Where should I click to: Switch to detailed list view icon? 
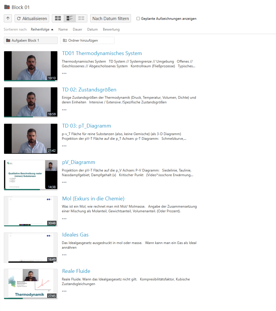[x=70, y=18]
